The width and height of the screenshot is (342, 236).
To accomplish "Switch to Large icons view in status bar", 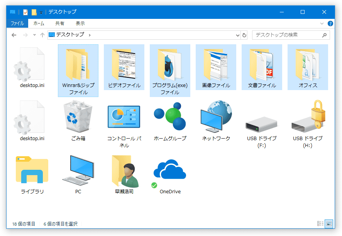I will [329, 224].
